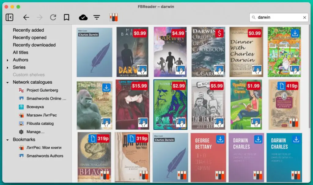Viewport: 313px width, 185px height.
Task: Select Recently opened in sidebar
Action: tap(30, 37)
